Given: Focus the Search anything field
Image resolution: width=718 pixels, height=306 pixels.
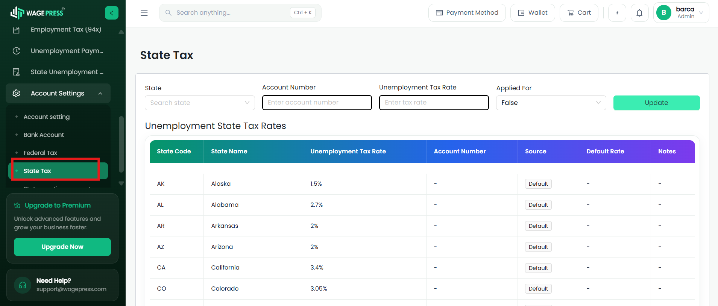Looking at the screenshot, I should point(240,13).
